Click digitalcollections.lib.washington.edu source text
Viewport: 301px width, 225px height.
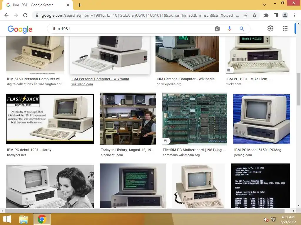(x=35, y=84)
